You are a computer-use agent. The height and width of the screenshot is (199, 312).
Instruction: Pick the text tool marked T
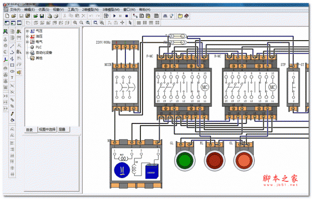point(12,78)
